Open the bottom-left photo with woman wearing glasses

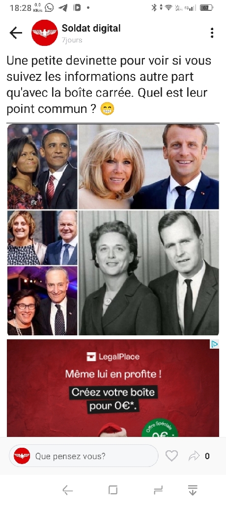[x=42, y=300]
